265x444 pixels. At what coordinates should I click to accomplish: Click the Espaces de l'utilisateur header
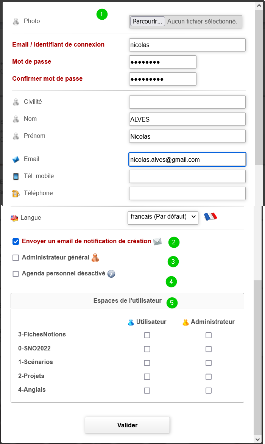[x=127, y=301]
